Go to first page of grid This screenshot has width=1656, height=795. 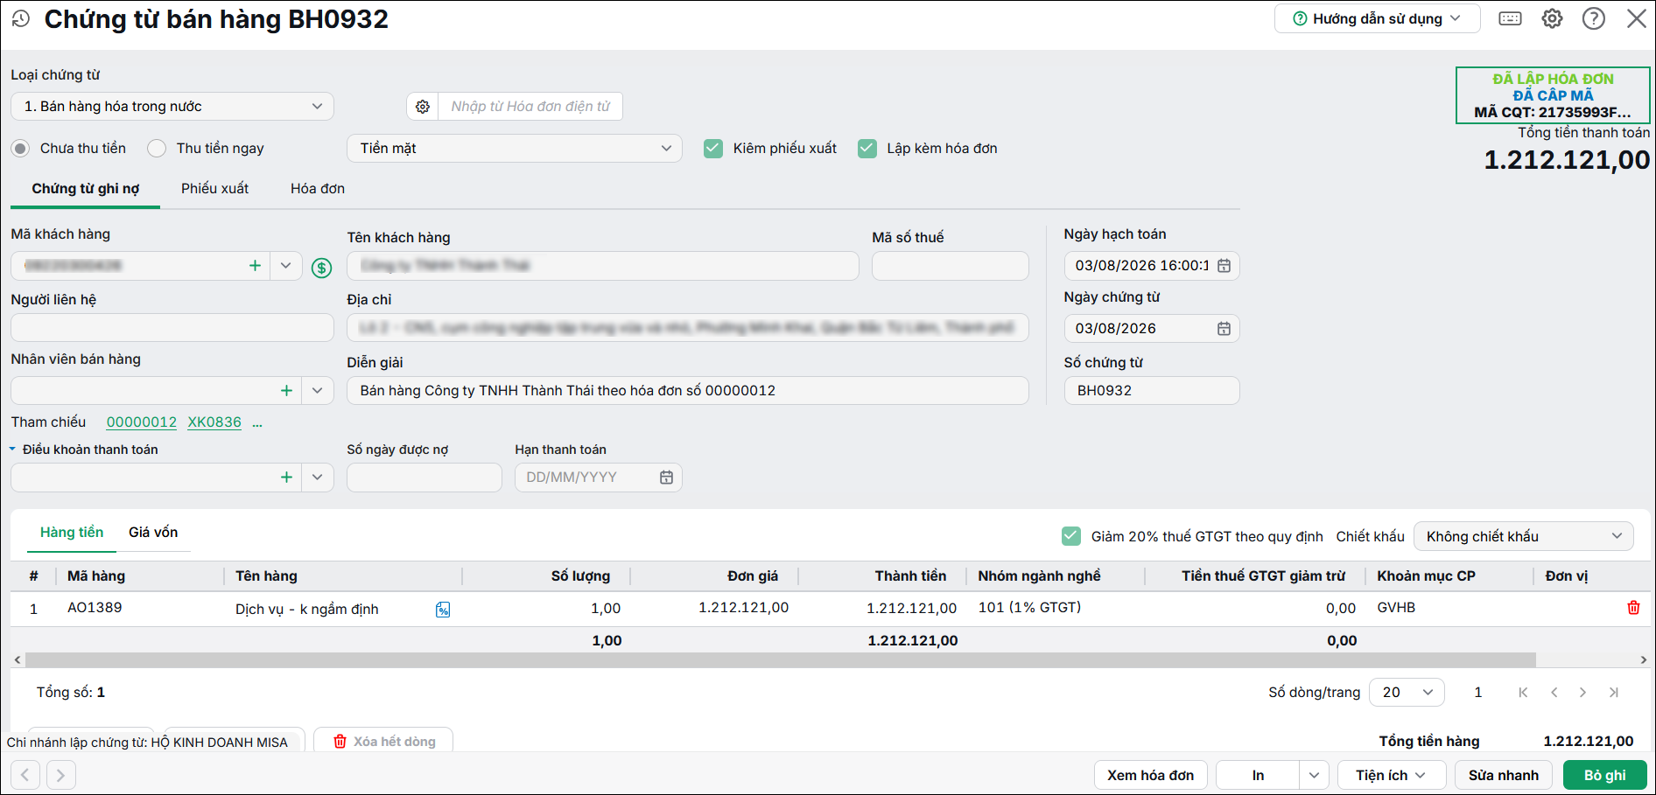click(x=1523, y=693)
